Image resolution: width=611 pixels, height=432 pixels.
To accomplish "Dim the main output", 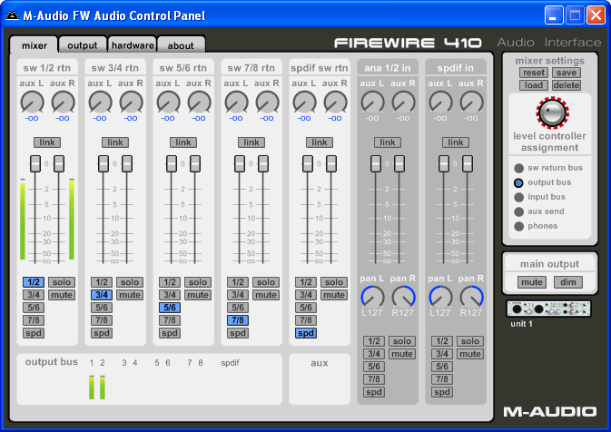I will [x=568, y=282].
